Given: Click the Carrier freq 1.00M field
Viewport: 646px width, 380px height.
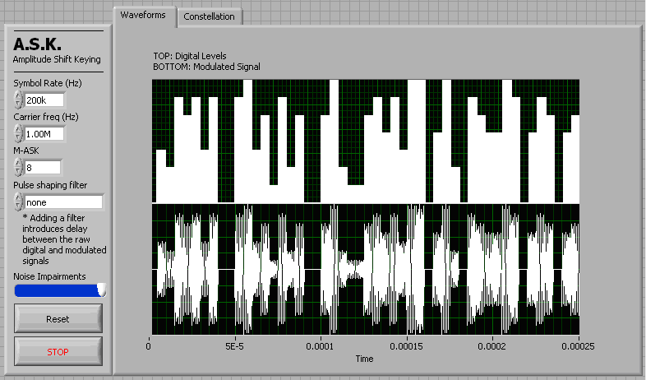Looking at the screenshot, I should 44,134.
